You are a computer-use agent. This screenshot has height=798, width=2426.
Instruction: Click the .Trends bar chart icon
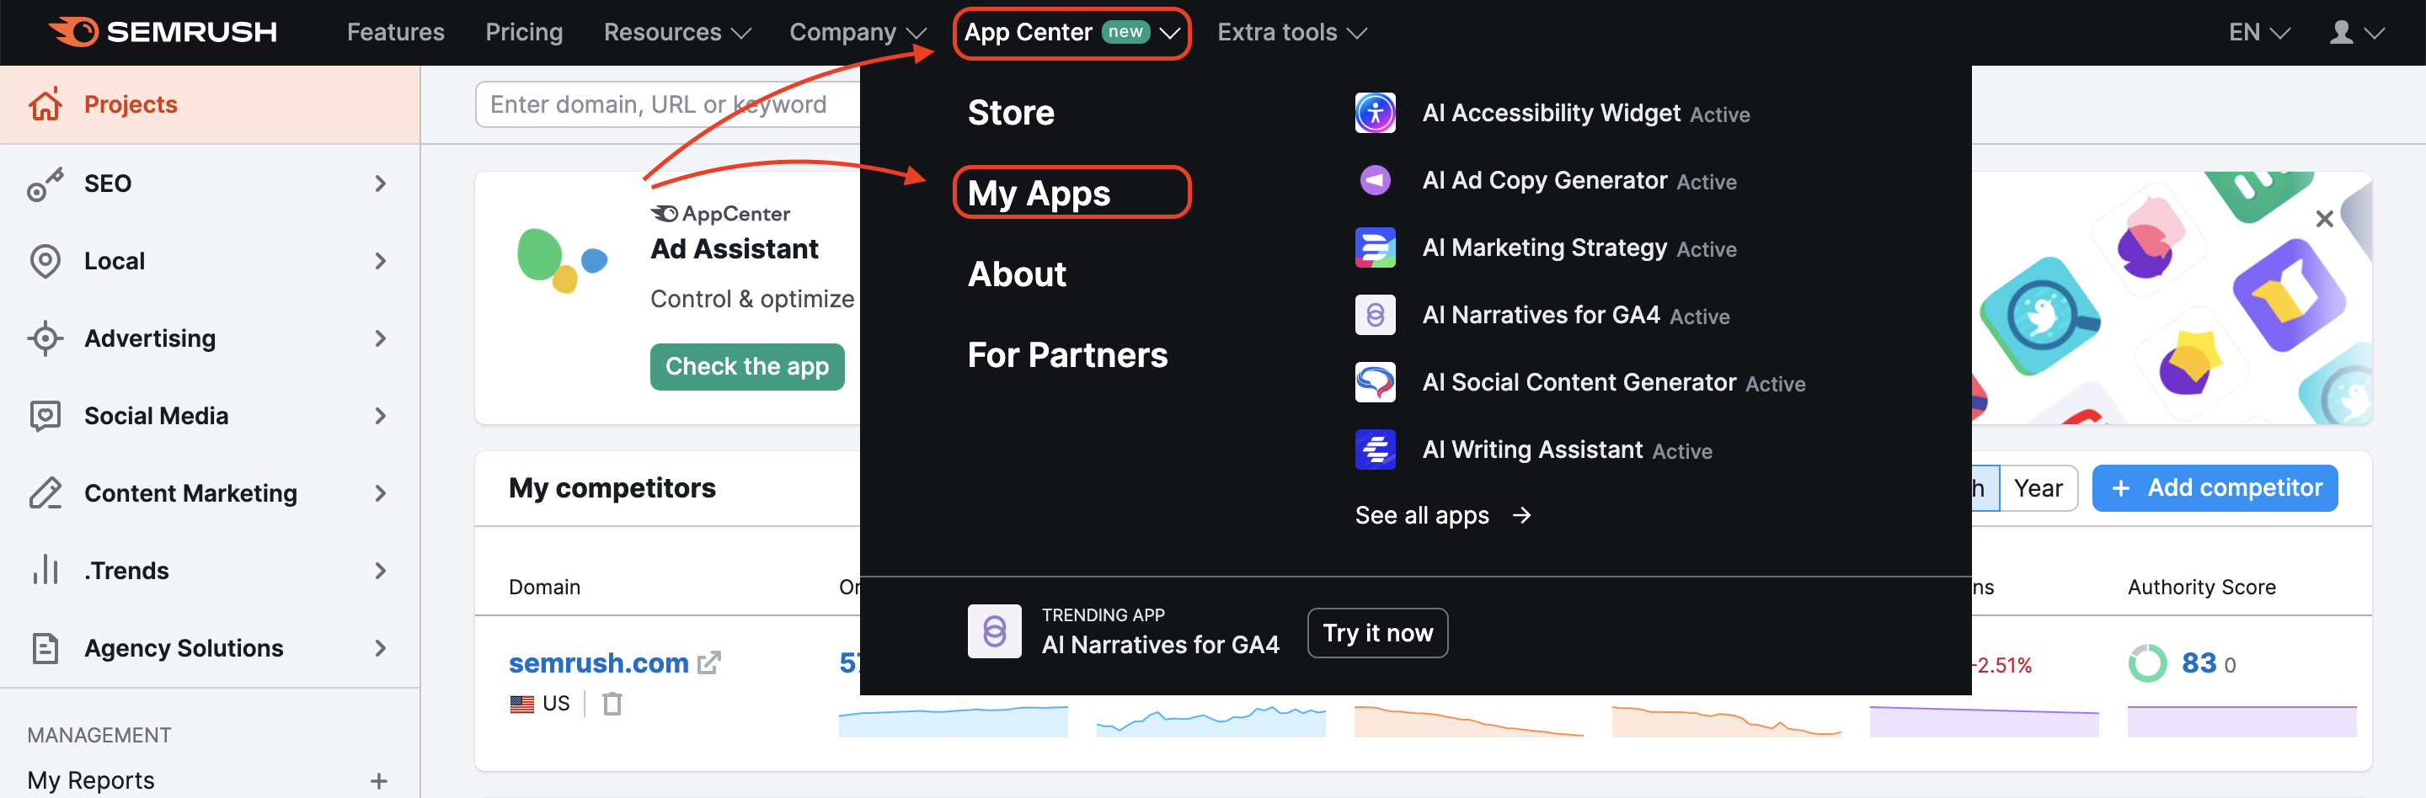45,570
